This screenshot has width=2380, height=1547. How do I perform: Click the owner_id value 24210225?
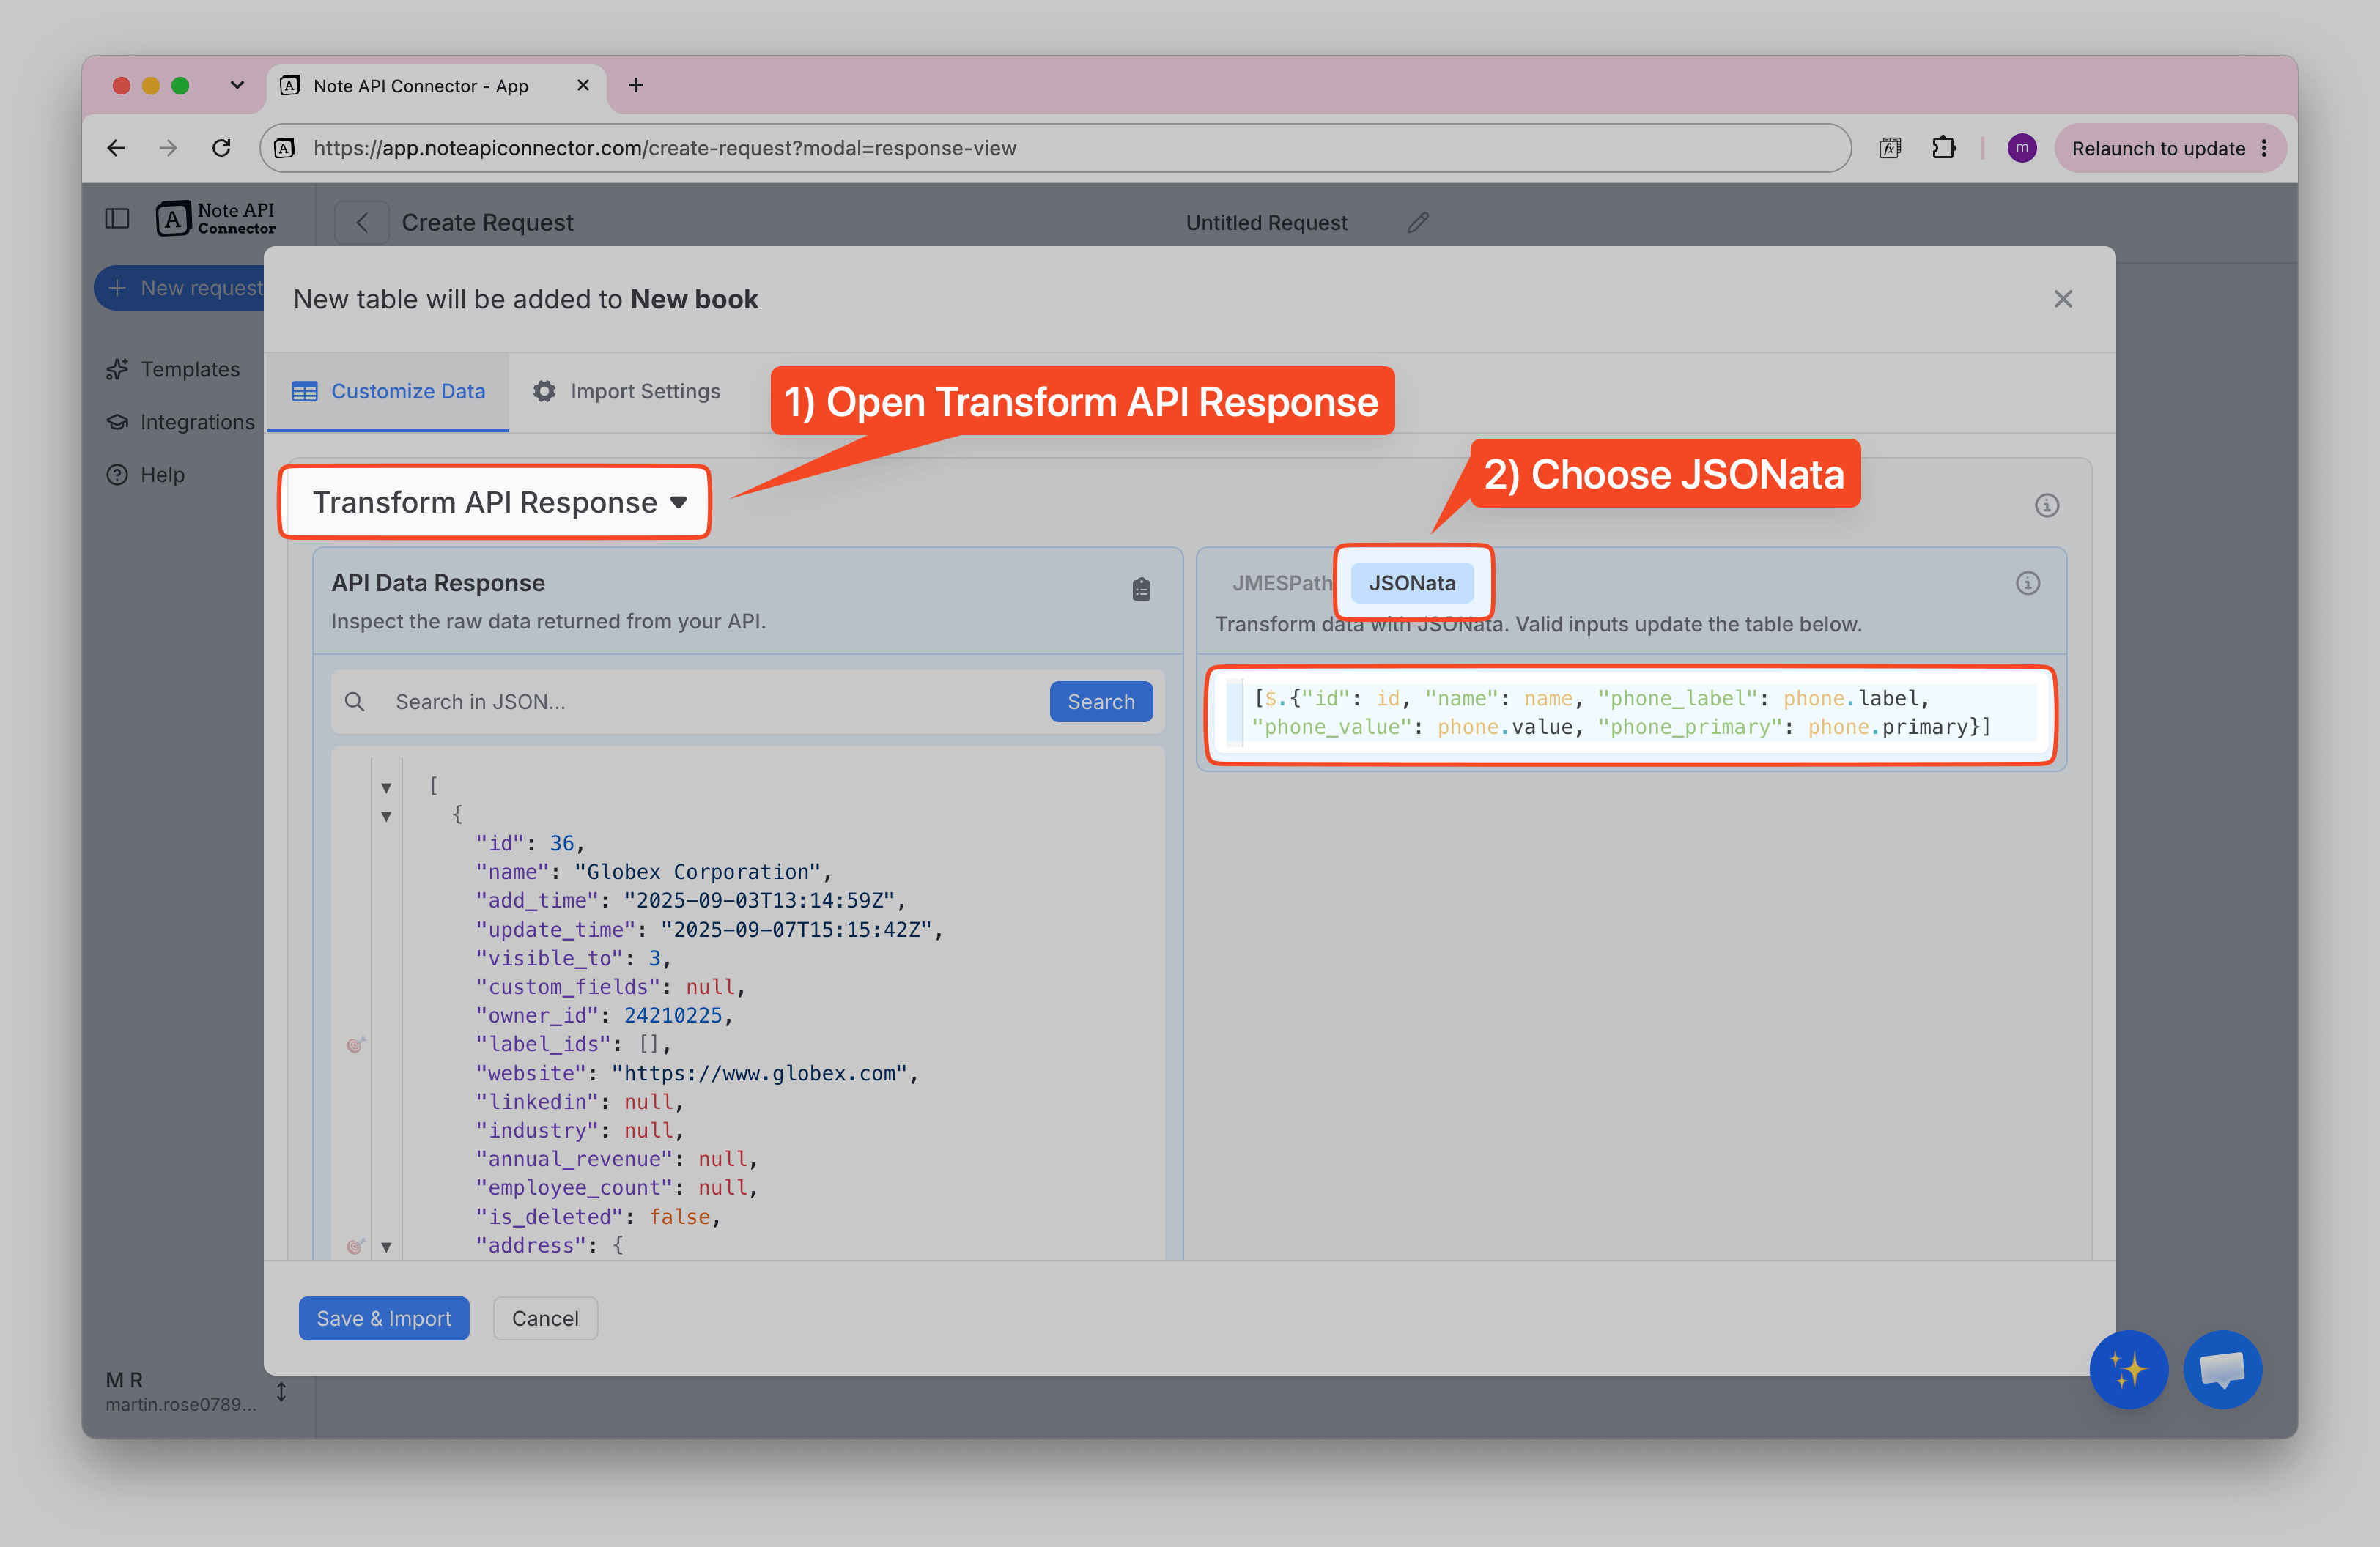(x=672, y=1015)
